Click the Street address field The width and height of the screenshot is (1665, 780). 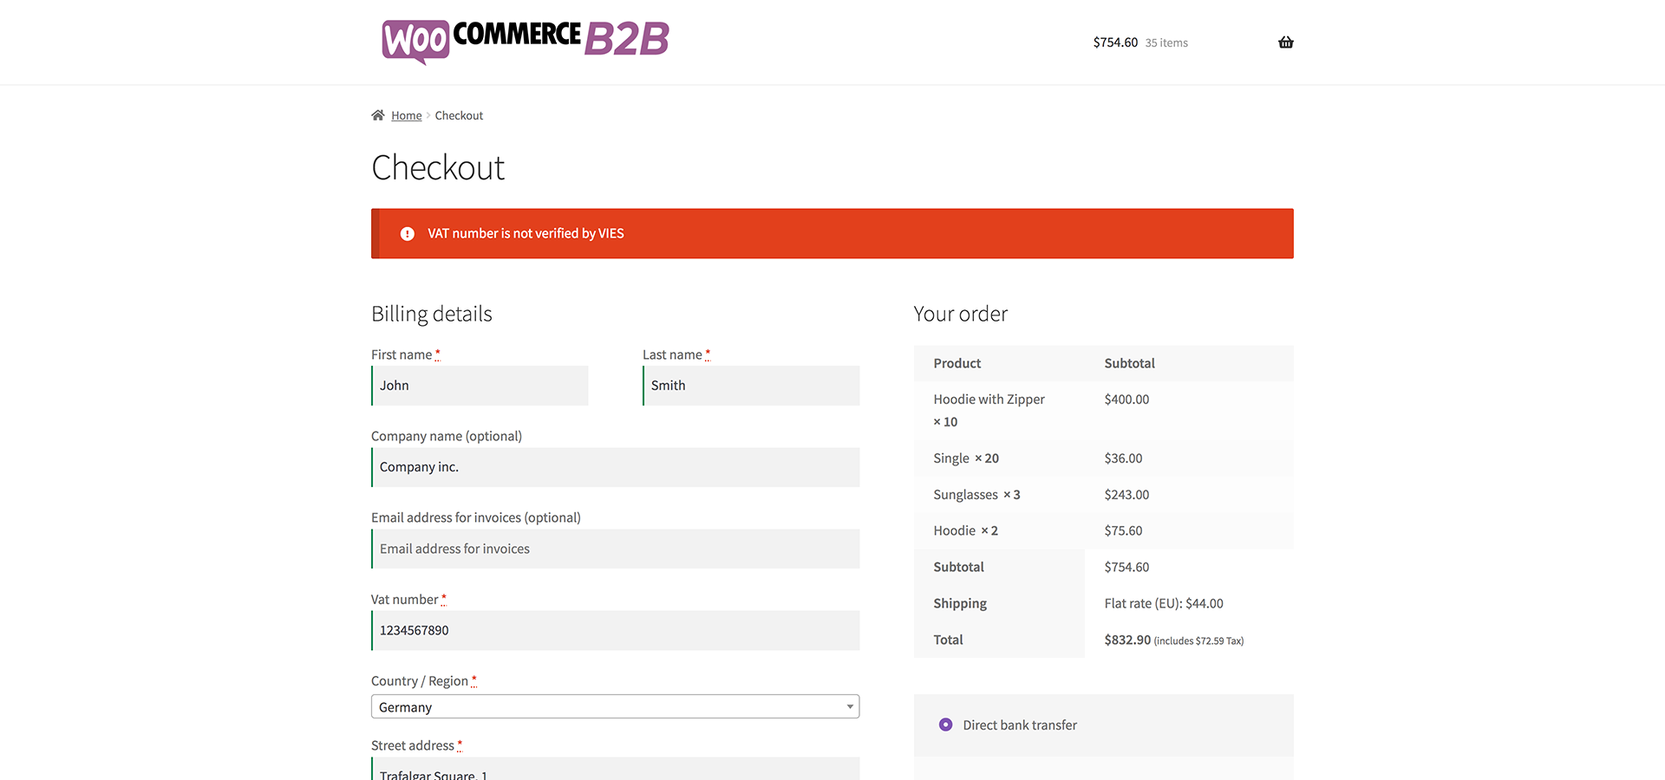coord(616,770)
